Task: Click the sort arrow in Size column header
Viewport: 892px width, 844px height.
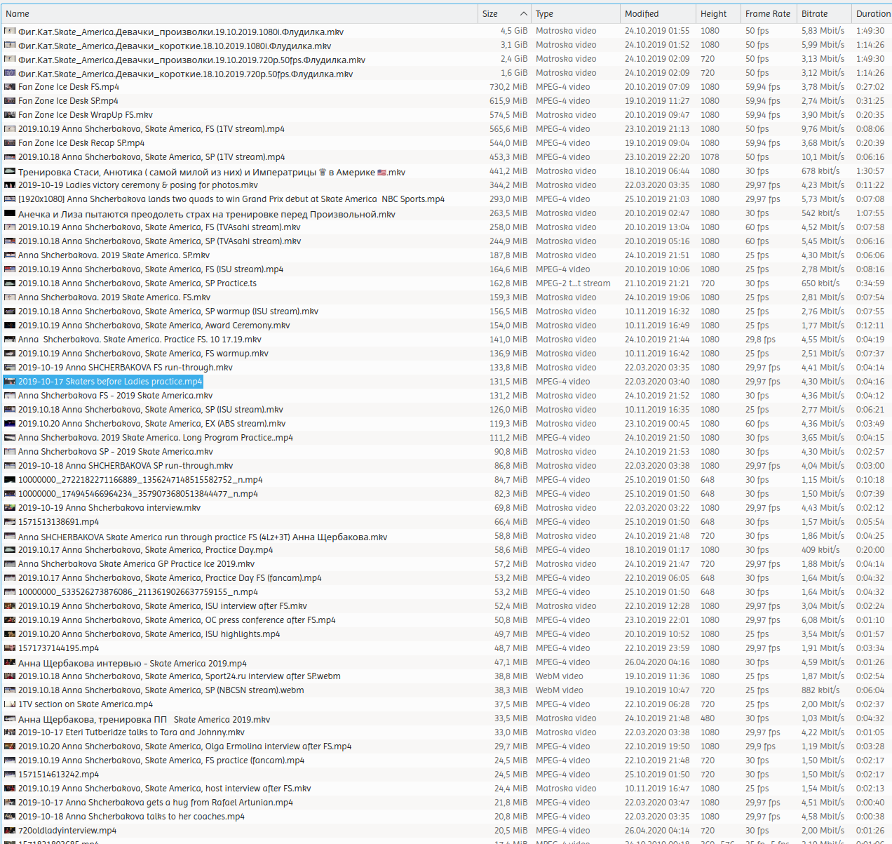Action: click(523, 14)
